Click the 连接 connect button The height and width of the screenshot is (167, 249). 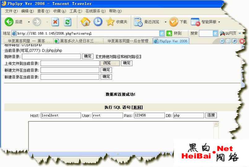(211, 115)
